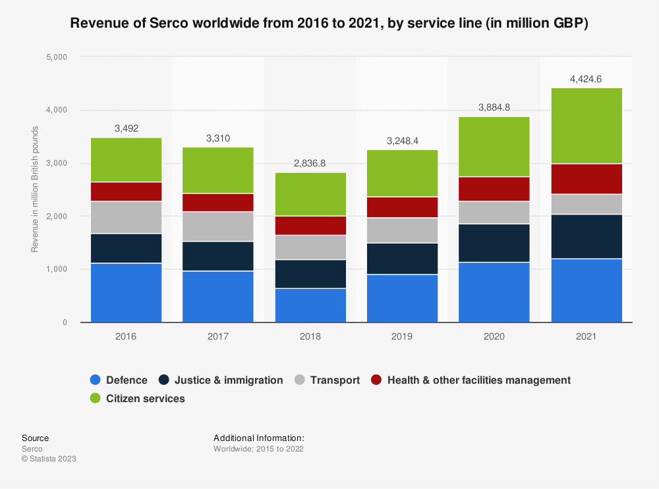The width and height of the screenshot is (659, 489).
Task: Toggle Health & other facilities management legend label
Action: [478, 380]
